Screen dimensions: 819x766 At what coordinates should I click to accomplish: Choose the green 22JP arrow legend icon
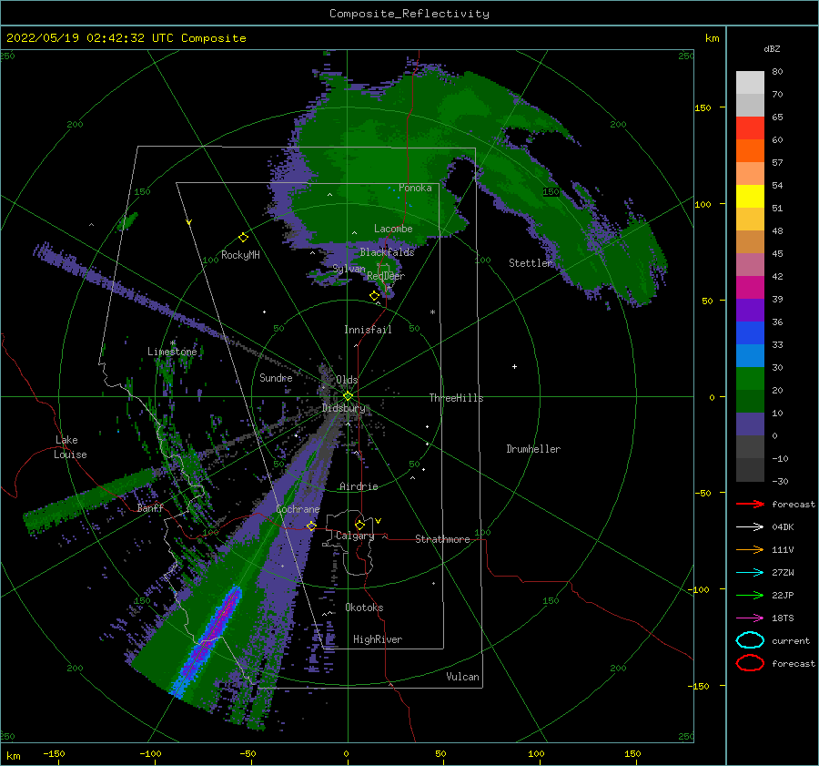click(750, 595)
